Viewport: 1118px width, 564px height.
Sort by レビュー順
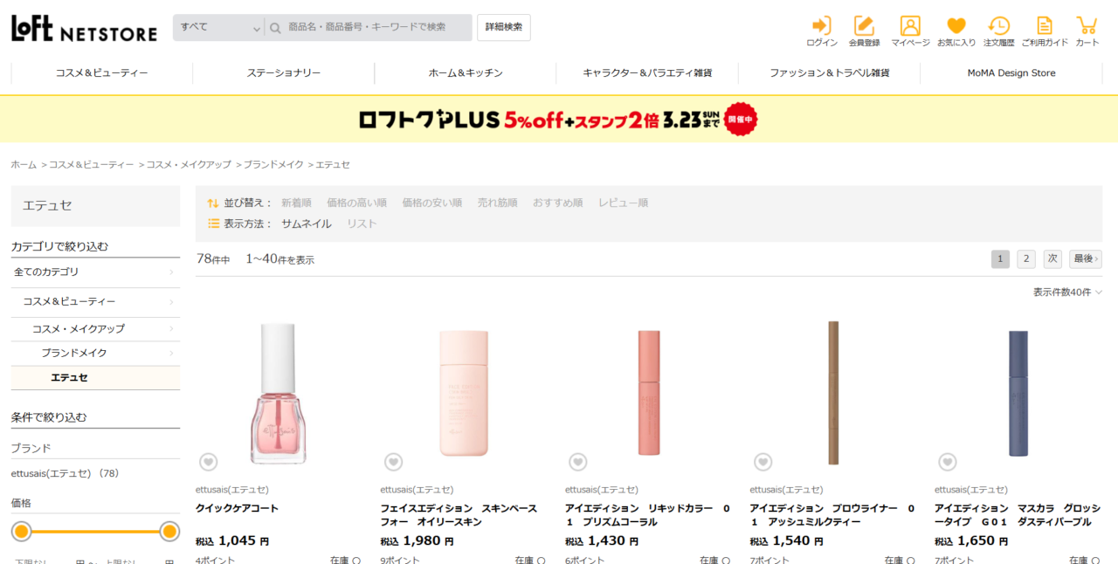(x=623, y=203)
